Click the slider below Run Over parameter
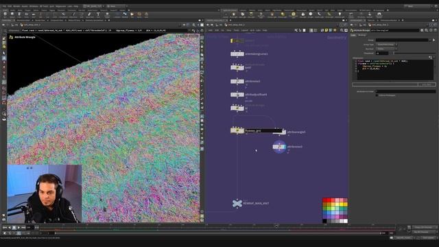Viewport: 439px width, 247px height. pos(415,53)
